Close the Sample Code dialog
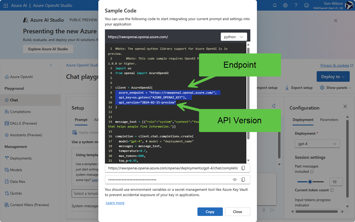 click(x=237, y=212)
